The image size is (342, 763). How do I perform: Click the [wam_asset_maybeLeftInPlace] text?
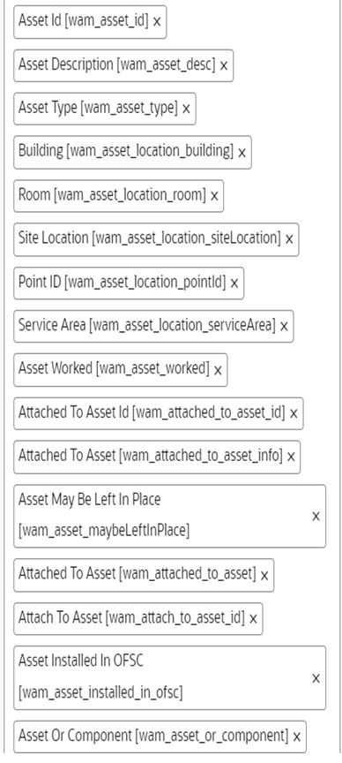coord(104,532)
